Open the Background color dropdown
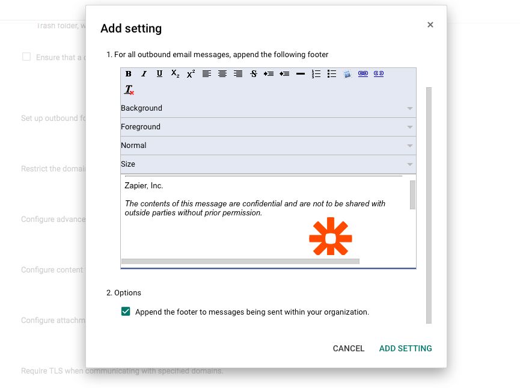Screen dimensions: 520x388 pos(268,108)
